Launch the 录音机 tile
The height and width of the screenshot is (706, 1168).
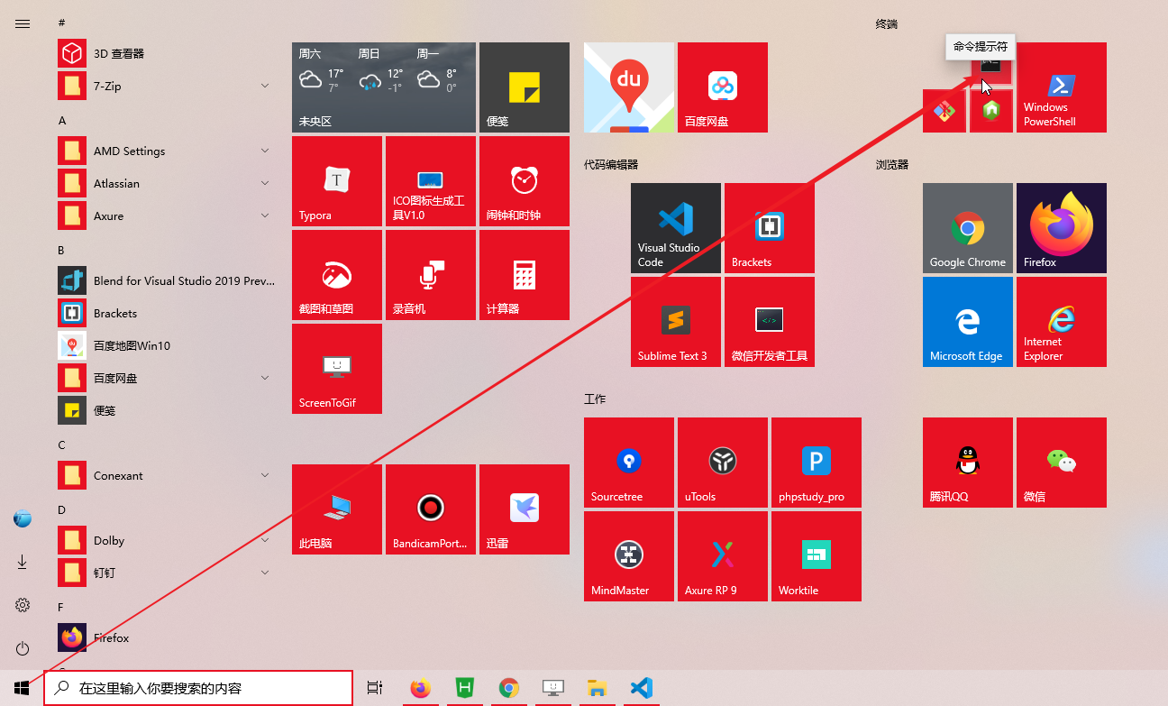(x=431, y=275)
